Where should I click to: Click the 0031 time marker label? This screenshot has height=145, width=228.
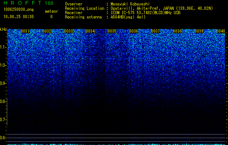click(x=25, y=31)
